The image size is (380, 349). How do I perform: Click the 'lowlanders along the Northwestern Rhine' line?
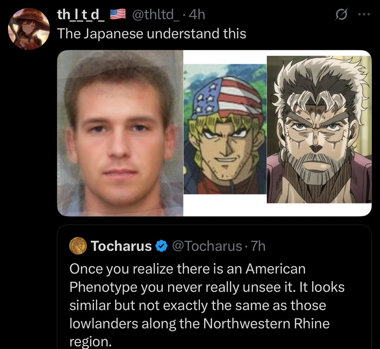coord(199,323)
